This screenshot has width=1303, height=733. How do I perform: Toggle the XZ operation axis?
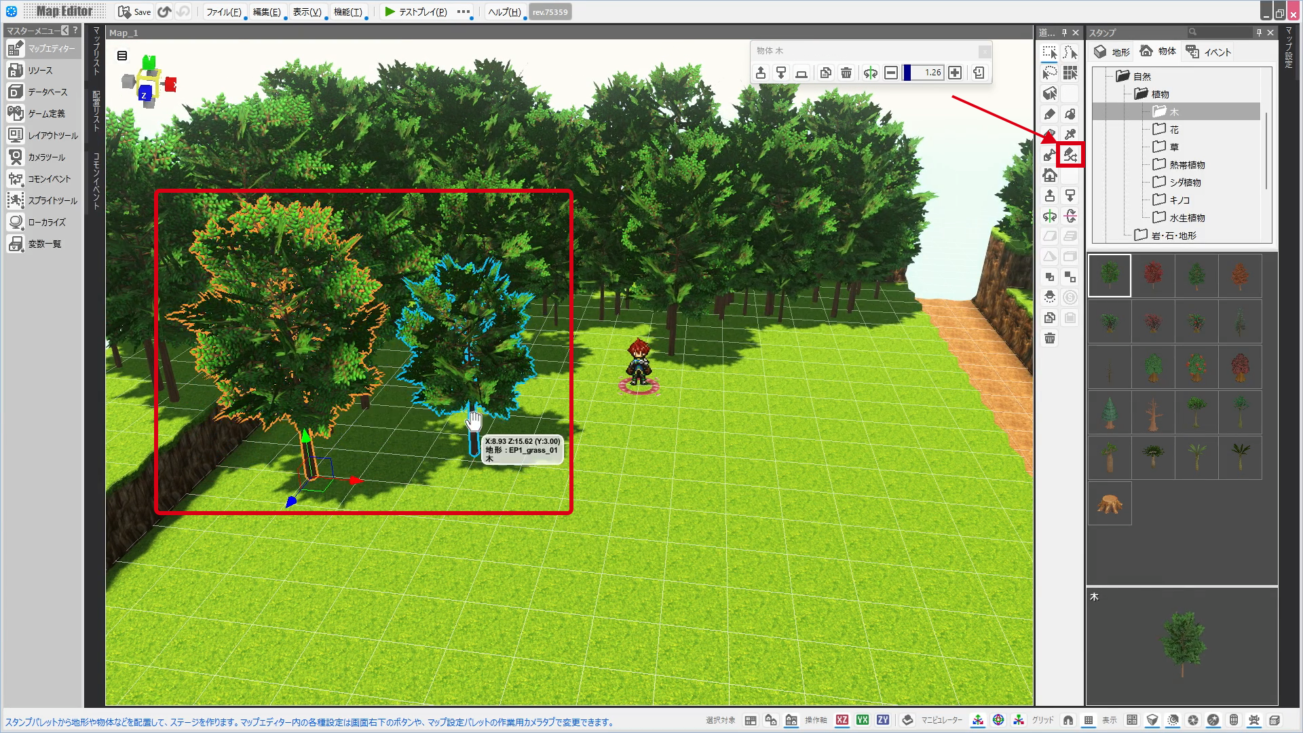click(842, 720)
